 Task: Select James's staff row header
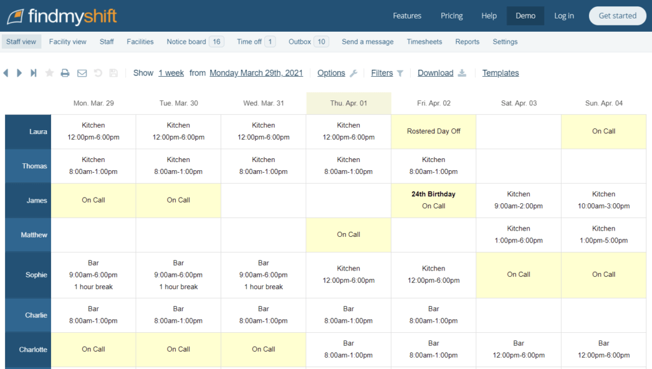28,201
